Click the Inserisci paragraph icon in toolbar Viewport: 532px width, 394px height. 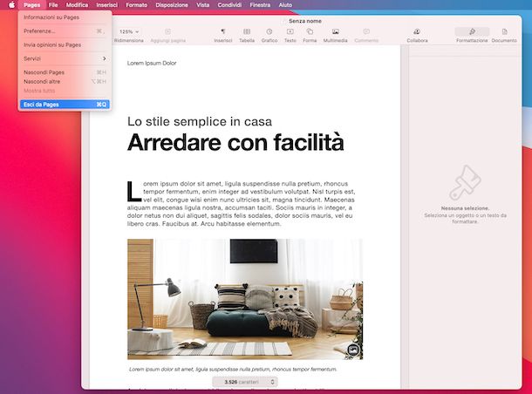point(223,31)
